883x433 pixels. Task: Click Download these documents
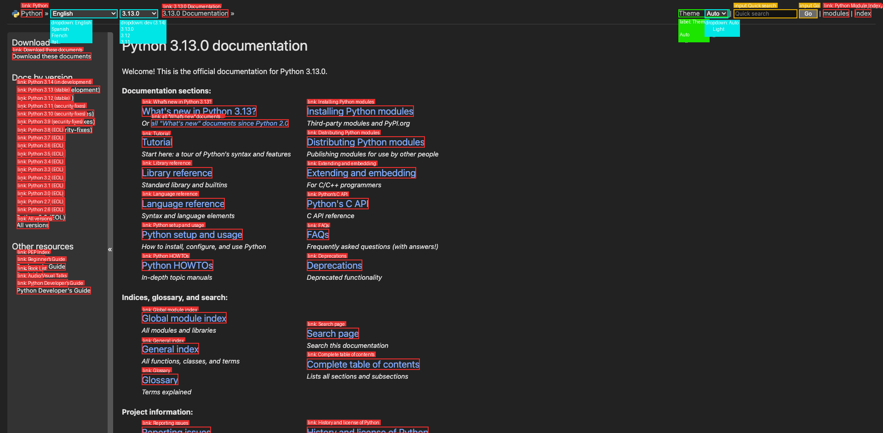click(51, 56)
